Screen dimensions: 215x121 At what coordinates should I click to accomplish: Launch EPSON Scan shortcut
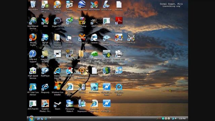[x=106, y=6]
